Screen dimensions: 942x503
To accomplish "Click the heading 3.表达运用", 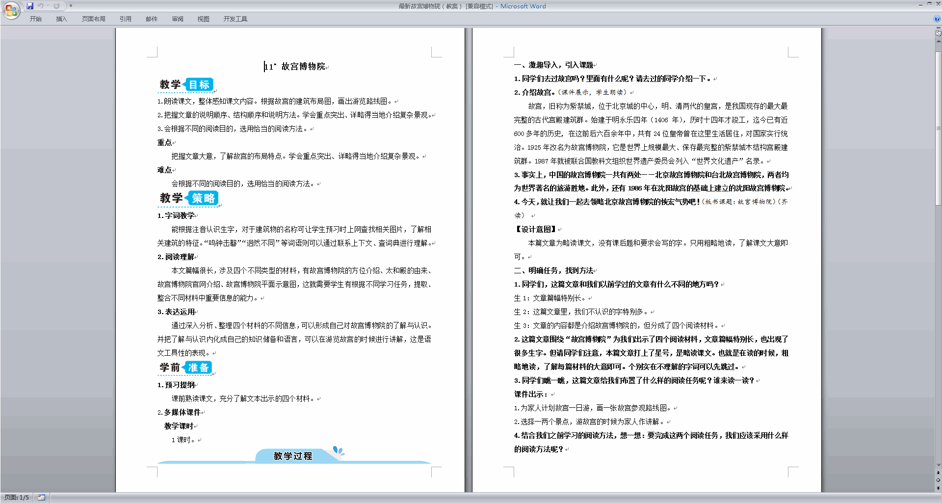I will 176,312.
